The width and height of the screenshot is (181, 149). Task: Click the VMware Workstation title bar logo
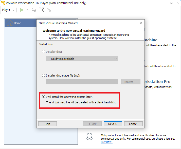click(3, 3)
